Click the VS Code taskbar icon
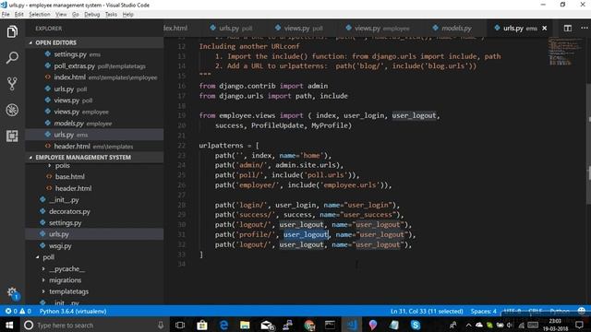591x332 pixels. pos(352,325)
